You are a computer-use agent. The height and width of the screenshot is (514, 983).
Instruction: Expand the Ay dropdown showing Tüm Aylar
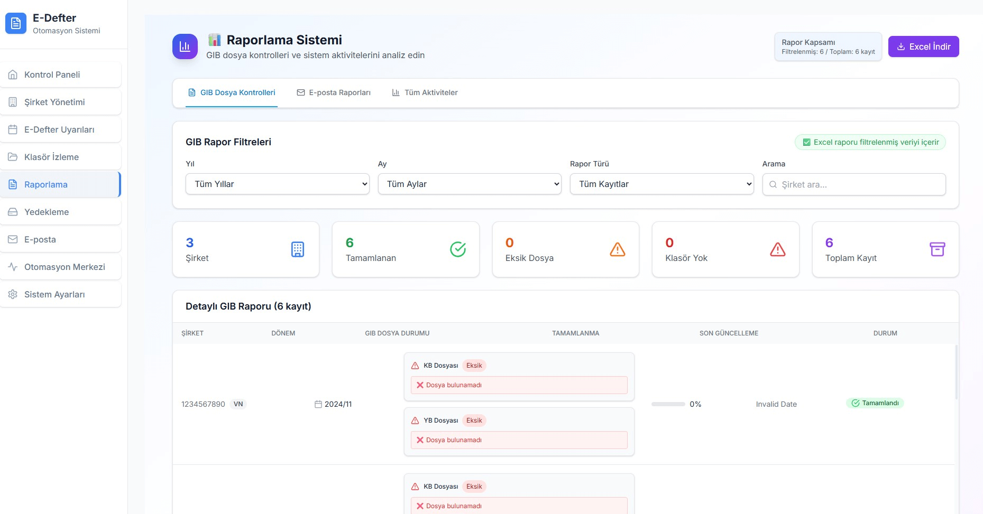pyautogui.click(x=469, y=184)
